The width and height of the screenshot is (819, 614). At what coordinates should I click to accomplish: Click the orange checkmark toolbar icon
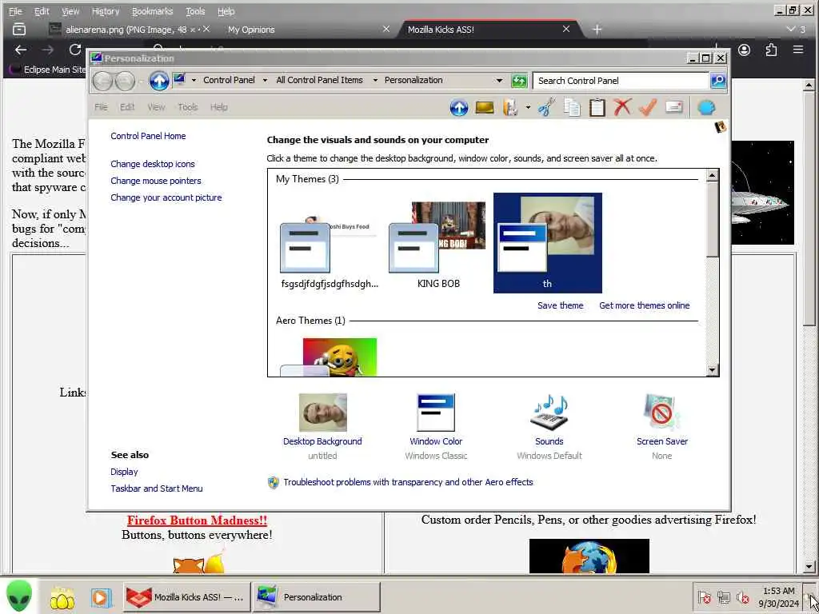(x=648, y=108)
